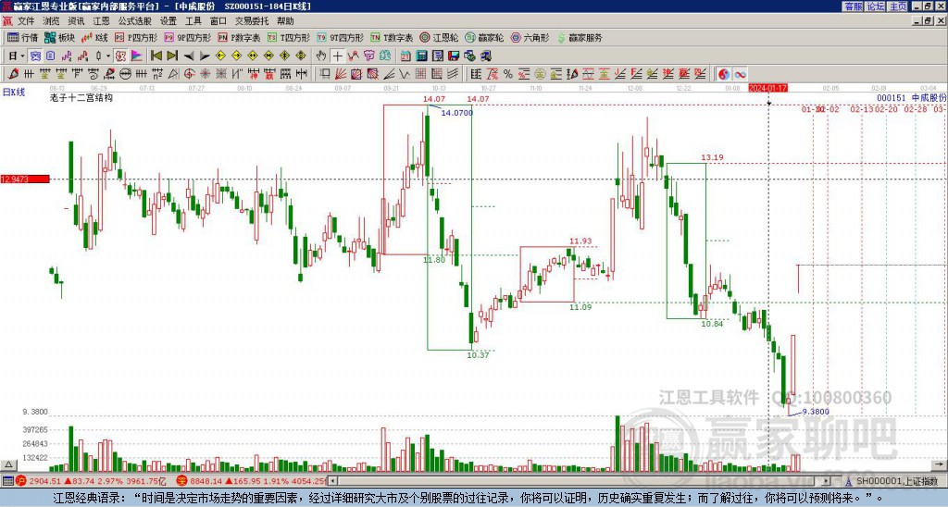Click the 日K线 chart label
This screenshot has width=948, height=507.
click(13, 92)
